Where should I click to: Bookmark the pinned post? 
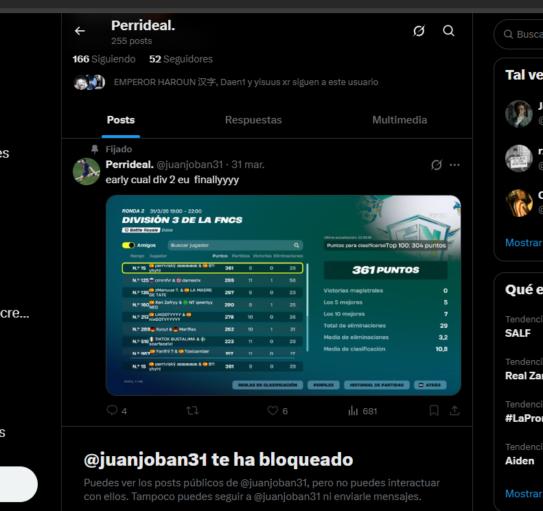[x=434, y=411]
